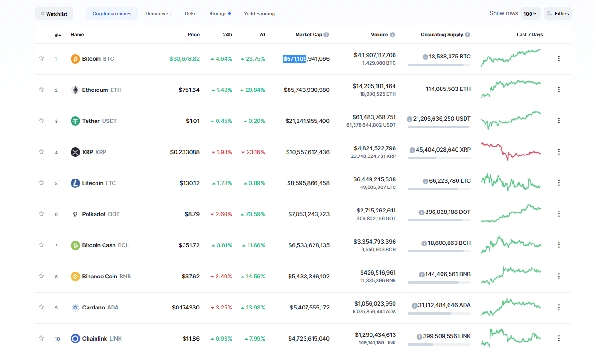The image size is (595, 350).
Task: Click info icon beside Chainlink circulating supply
Action: (x=419, y=336)
